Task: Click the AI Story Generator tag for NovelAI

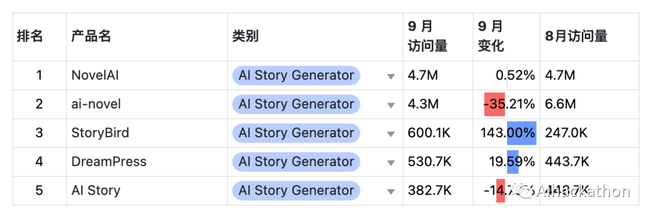Action: (x=296, y=75)
